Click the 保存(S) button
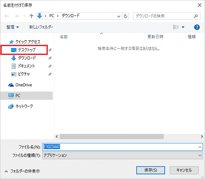This screenshot has height=179, width=205. [x=151, y=170]
